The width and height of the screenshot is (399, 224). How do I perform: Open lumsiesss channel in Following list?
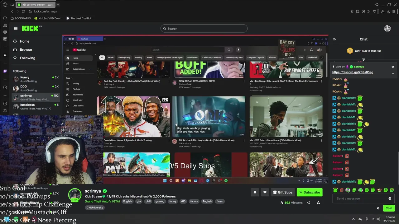coord(36,106)
